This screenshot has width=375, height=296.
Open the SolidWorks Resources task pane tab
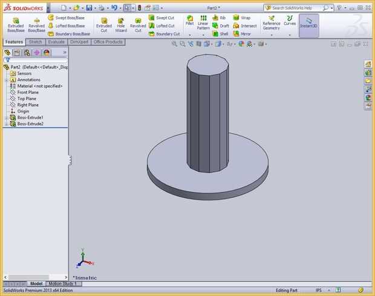point(368,64)
